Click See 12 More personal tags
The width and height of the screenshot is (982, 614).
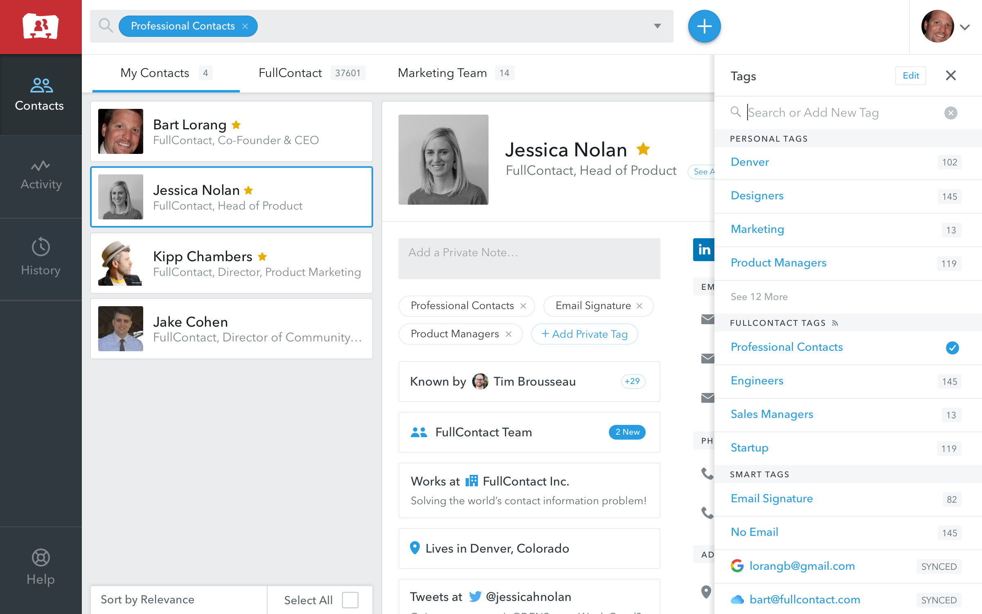click(x=759, y=297)
